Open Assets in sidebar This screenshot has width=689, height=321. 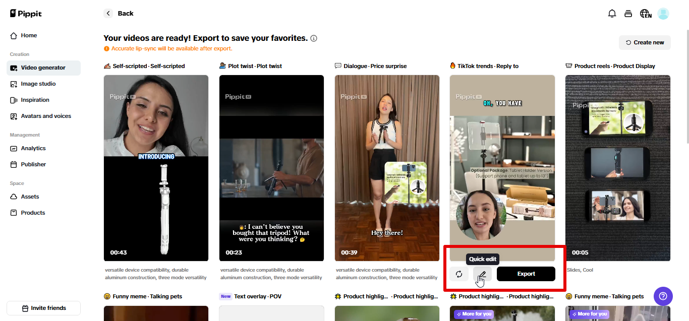point(43,197)
